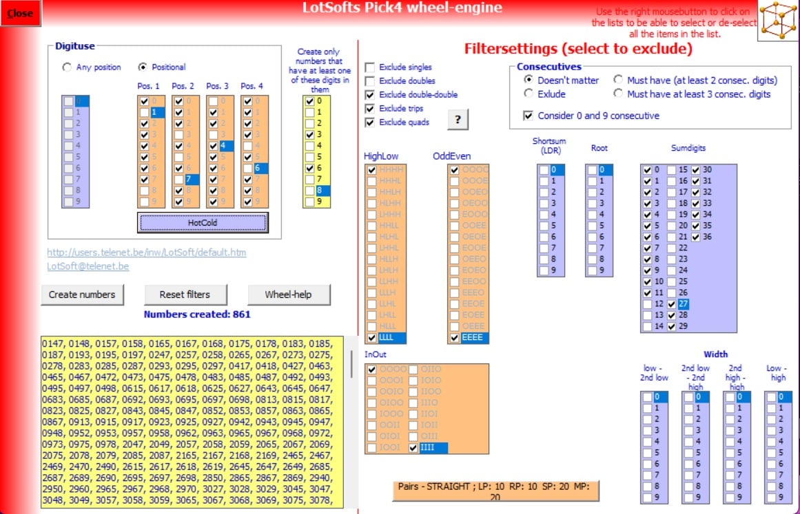This screenshot has width=800, height=514.
Task: Uncheck digit 6 in must-have list
Action: (x=309, y=169)
